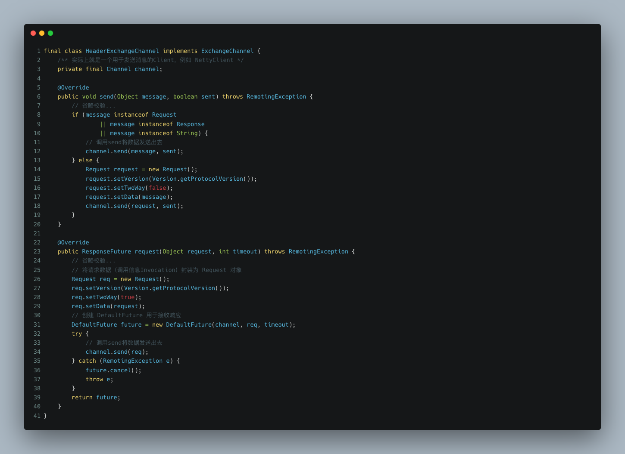Click the '// 创建 DefaultFuture 用于接收响应' comment
This screenshot has height=454, width=625.
126,315
